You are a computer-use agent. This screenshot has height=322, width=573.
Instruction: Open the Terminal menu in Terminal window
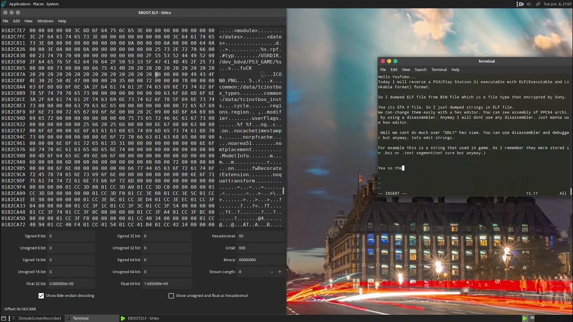[x=439, y=70]
